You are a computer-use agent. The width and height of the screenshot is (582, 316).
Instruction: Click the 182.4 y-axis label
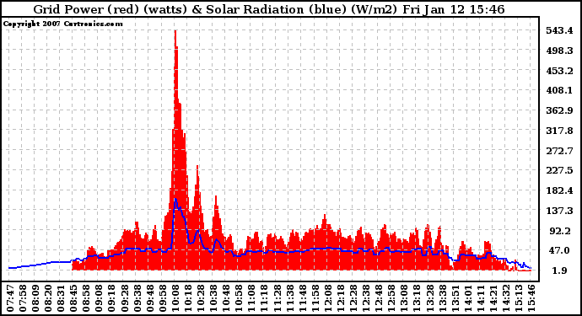(x=559, y=190)
